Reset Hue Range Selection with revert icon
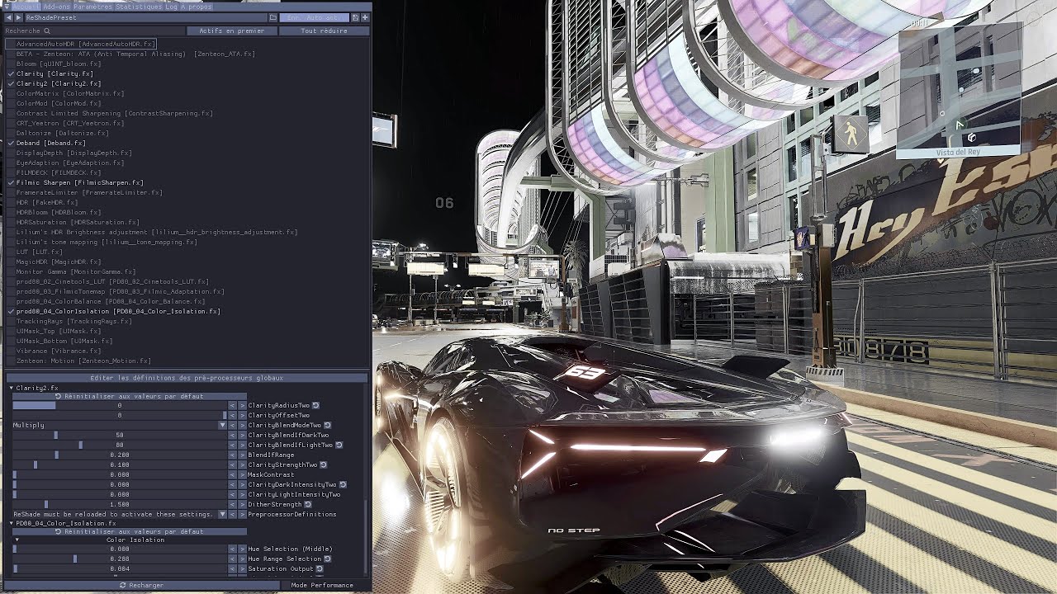1057x594 pixels. coord(328,559)
